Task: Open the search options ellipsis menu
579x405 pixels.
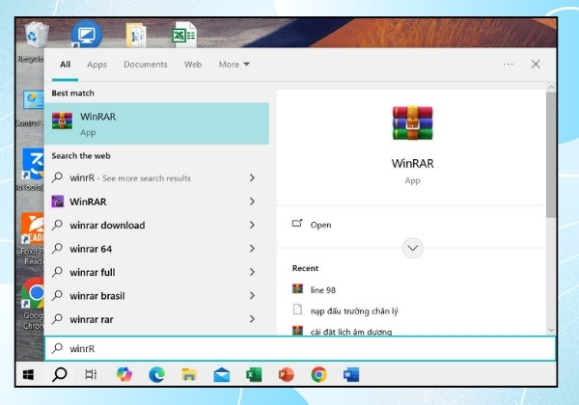Action: 509,65
